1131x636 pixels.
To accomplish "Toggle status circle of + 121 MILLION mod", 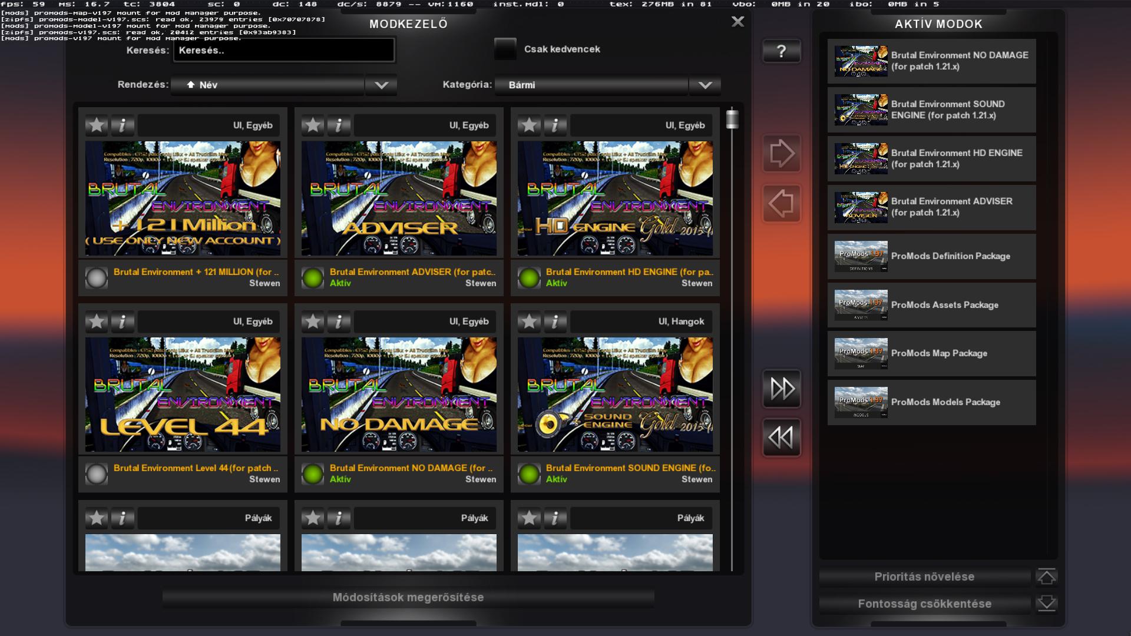I will [97, 277].
